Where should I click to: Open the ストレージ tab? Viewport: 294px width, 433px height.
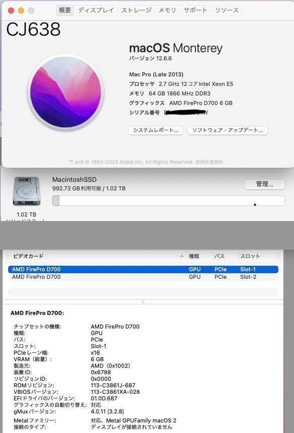point(137,10)
